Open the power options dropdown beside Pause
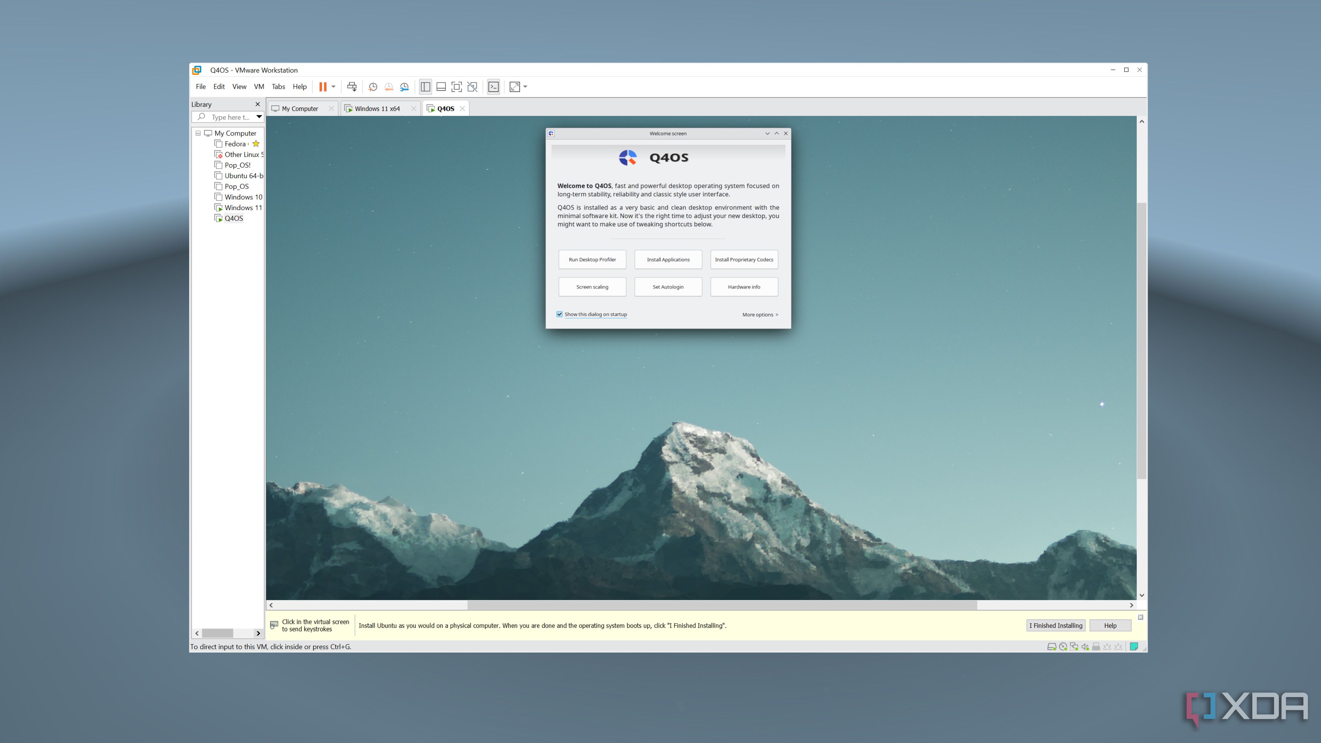Viewport: 1321px width, 743px height. tap(333, 87)
